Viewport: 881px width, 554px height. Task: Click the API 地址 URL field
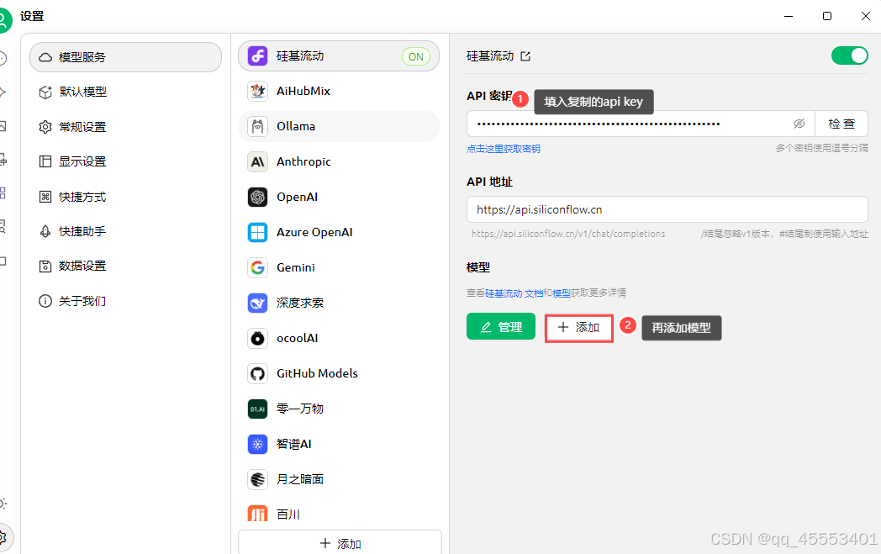click(667, 209)
